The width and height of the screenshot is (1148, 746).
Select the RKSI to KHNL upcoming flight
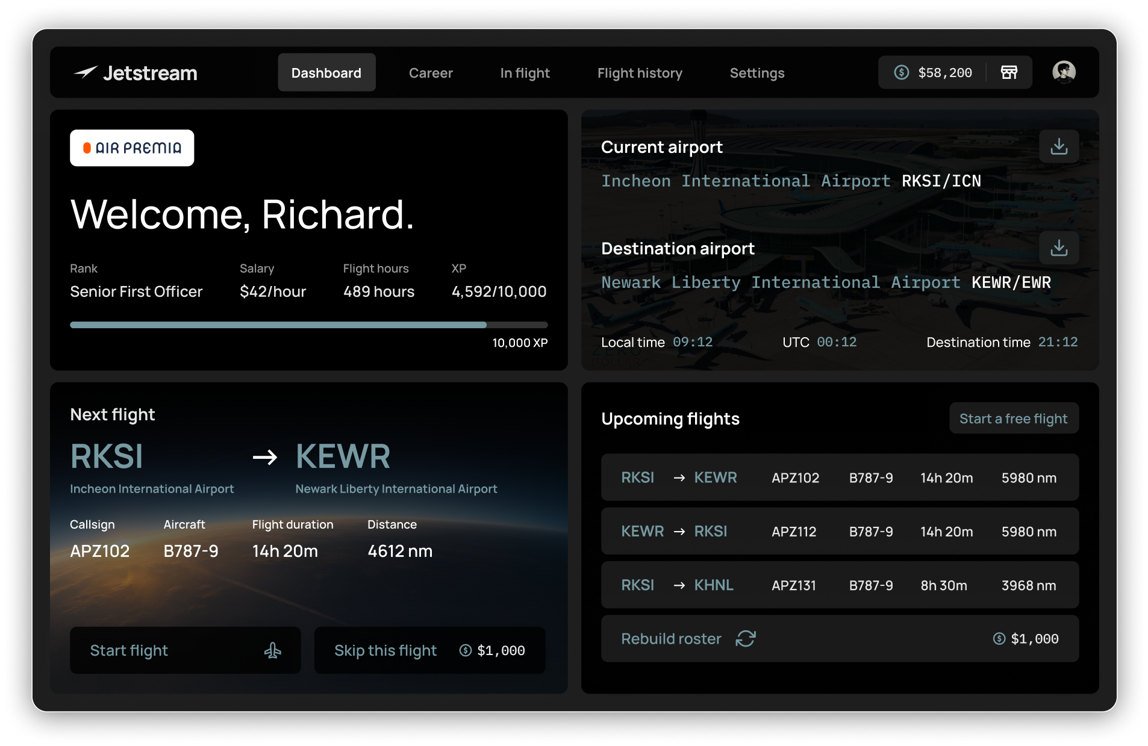click(840, 585)
